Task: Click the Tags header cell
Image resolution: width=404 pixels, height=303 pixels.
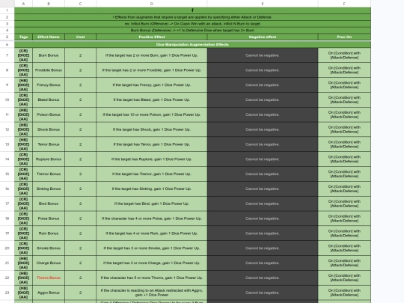Action: pos(23,37)
